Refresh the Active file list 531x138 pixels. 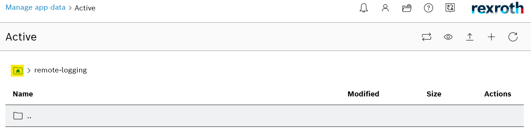coord(513,37)
